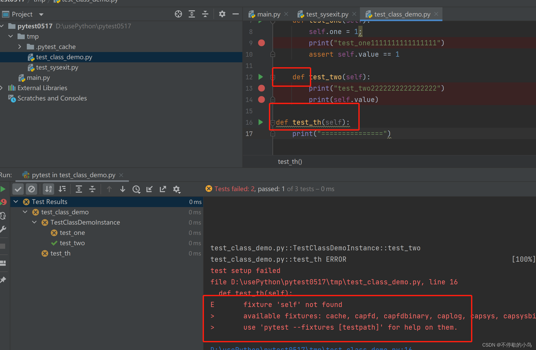Image resolution: width=536 pixels, height=350 pixels.
Task: Toggle show ignored tests button
Action: [x=31, y=189]
